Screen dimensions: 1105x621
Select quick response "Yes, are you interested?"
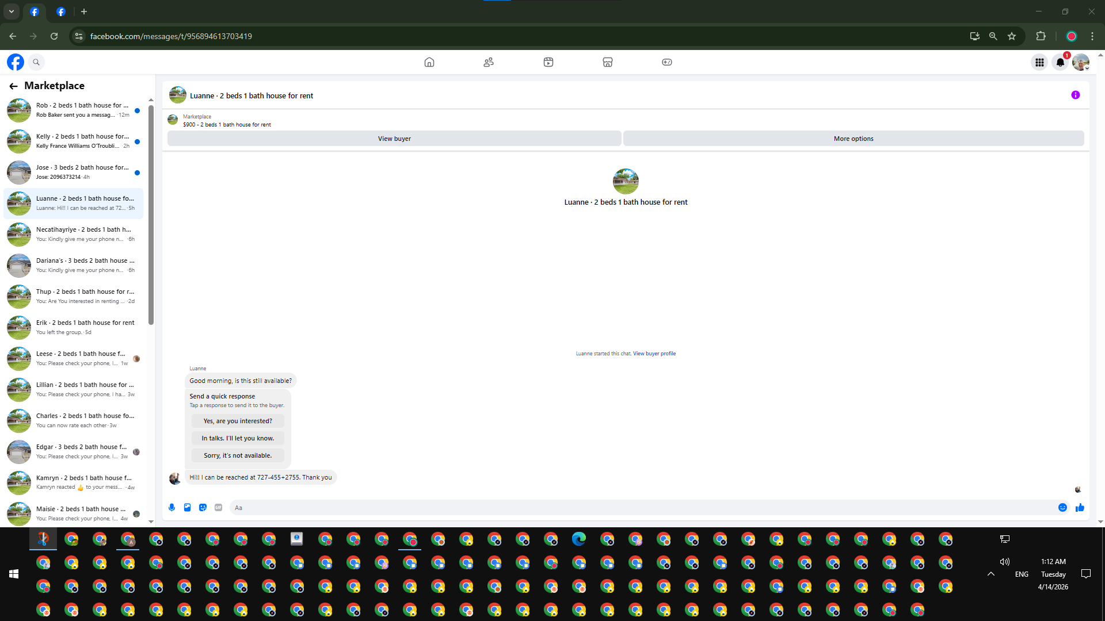click(238, 421)
